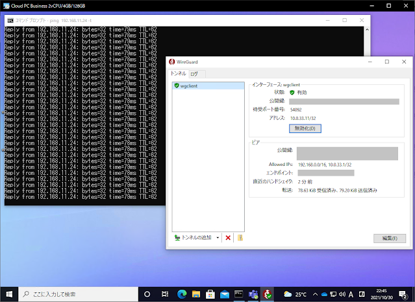Open the Windows Start menu
The image size is (415, 302).
point(9,294)
